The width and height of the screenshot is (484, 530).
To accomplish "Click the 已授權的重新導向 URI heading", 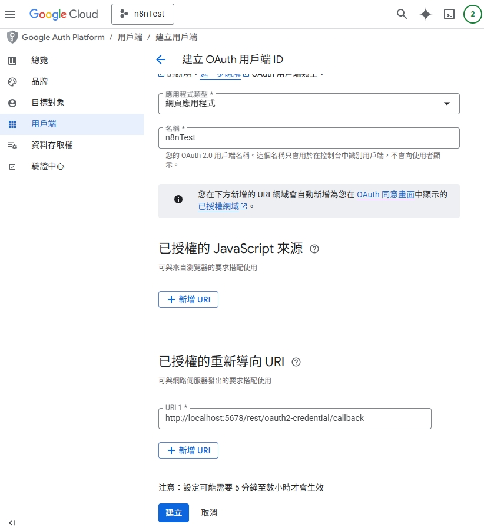I will (221, 361).
